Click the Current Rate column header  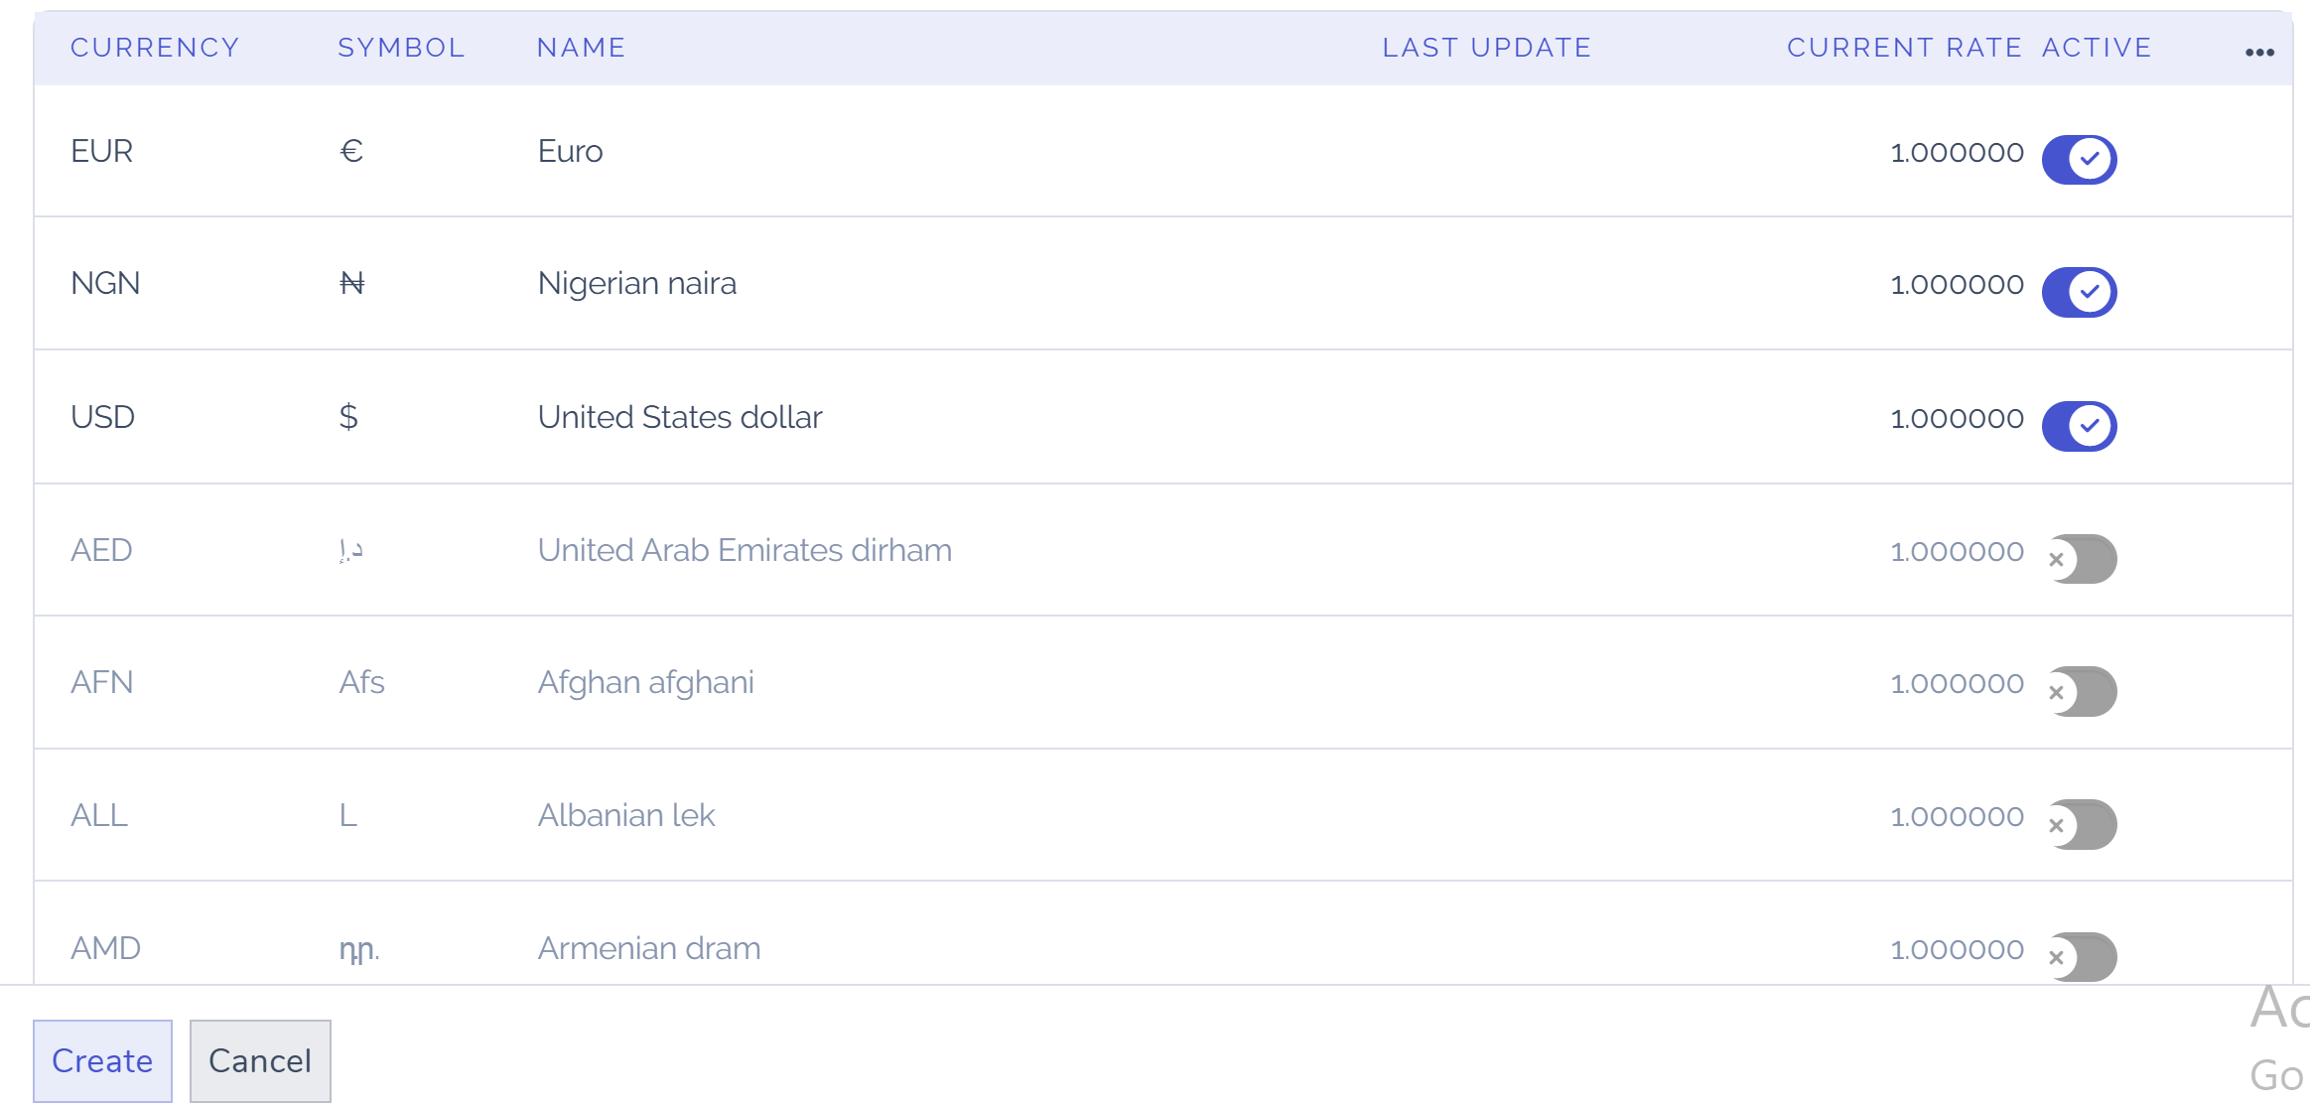1904,48
